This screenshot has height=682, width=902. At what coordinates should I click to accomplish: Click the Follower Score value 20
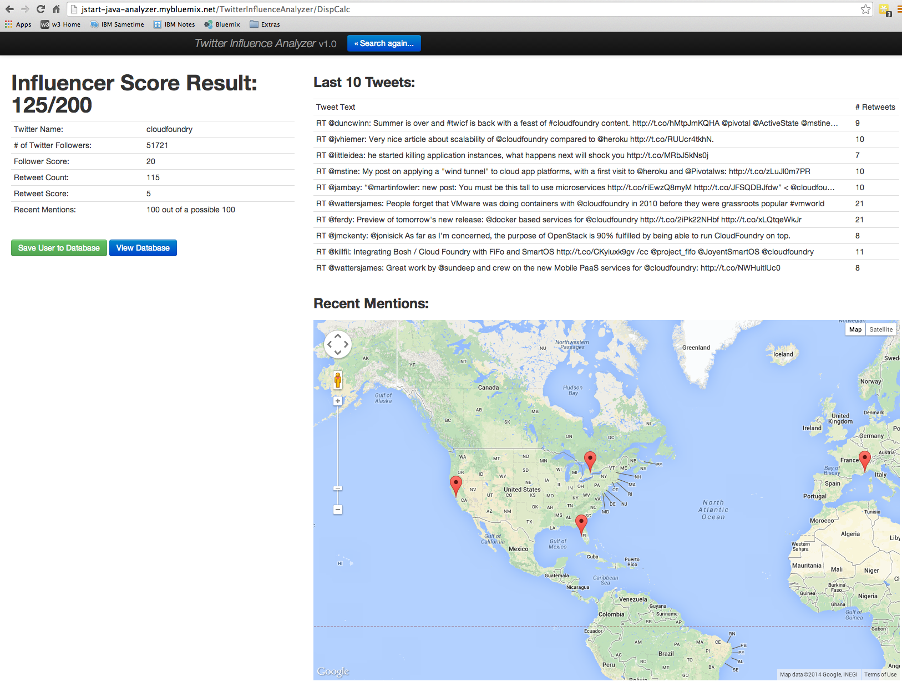150,161
